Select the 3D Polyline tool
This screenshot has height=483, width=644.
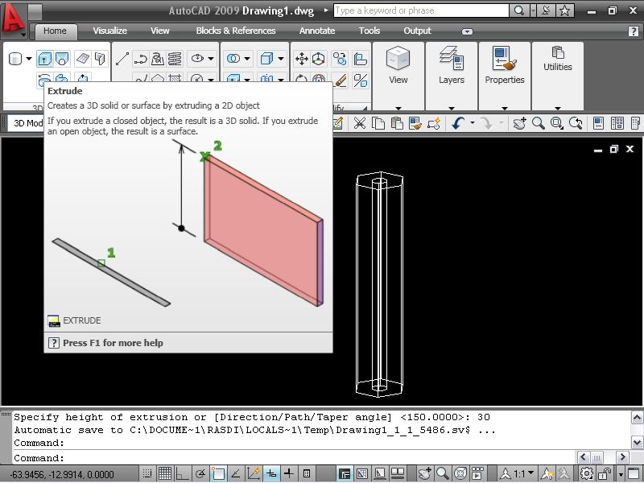pyautogui.click(x=158, y=59)
